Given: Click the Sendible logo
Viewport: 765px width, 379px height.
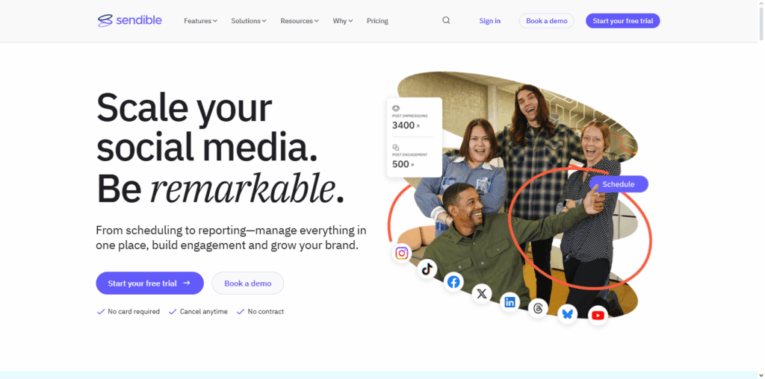Looking at the screenshot, I should click(129, 21).
